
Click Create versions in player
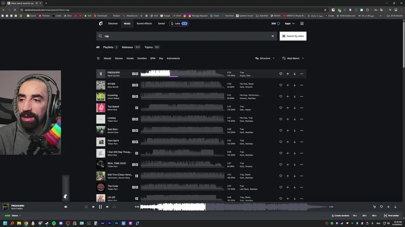(x=340, y=216)
